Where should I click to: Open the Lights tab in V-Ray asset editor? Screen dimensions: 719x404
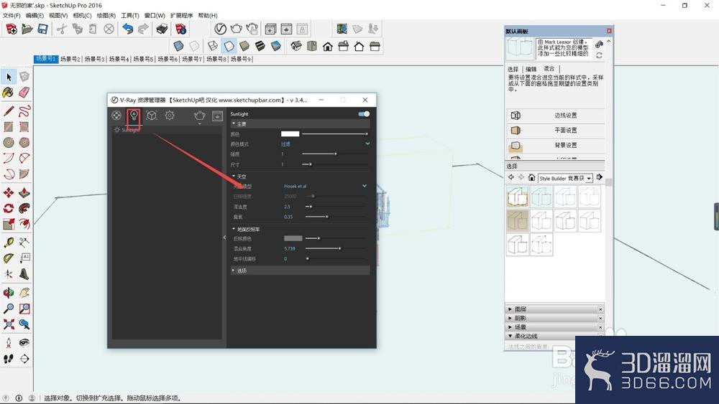tap(134, 116)
